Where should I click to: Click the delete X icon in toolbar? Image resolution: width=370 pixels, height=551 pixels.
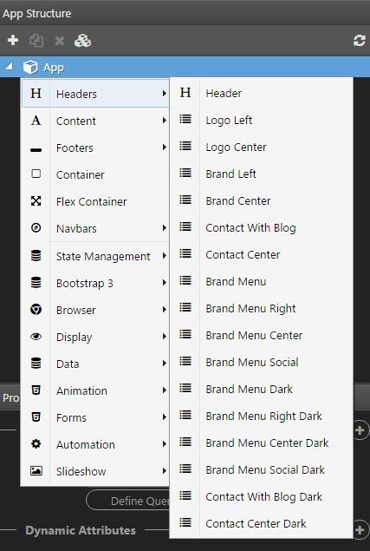pyautogui.click(x=60, y=41)
